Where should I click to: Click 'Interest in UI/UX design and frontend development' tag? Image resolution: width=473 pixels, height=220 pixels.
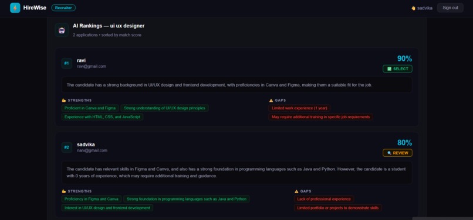pyautogui.click(x=107, y=208)
